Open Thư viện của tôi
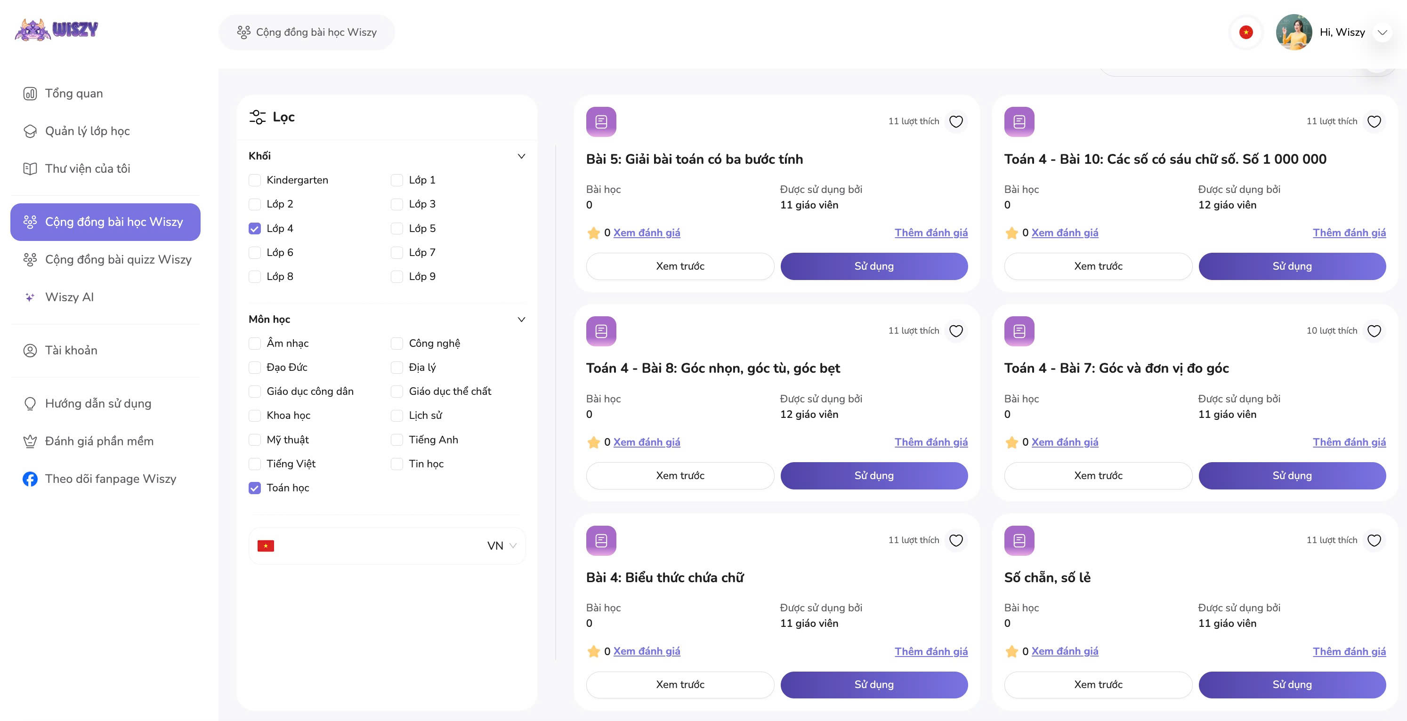 pyautogui.click(x=88, y=168)
